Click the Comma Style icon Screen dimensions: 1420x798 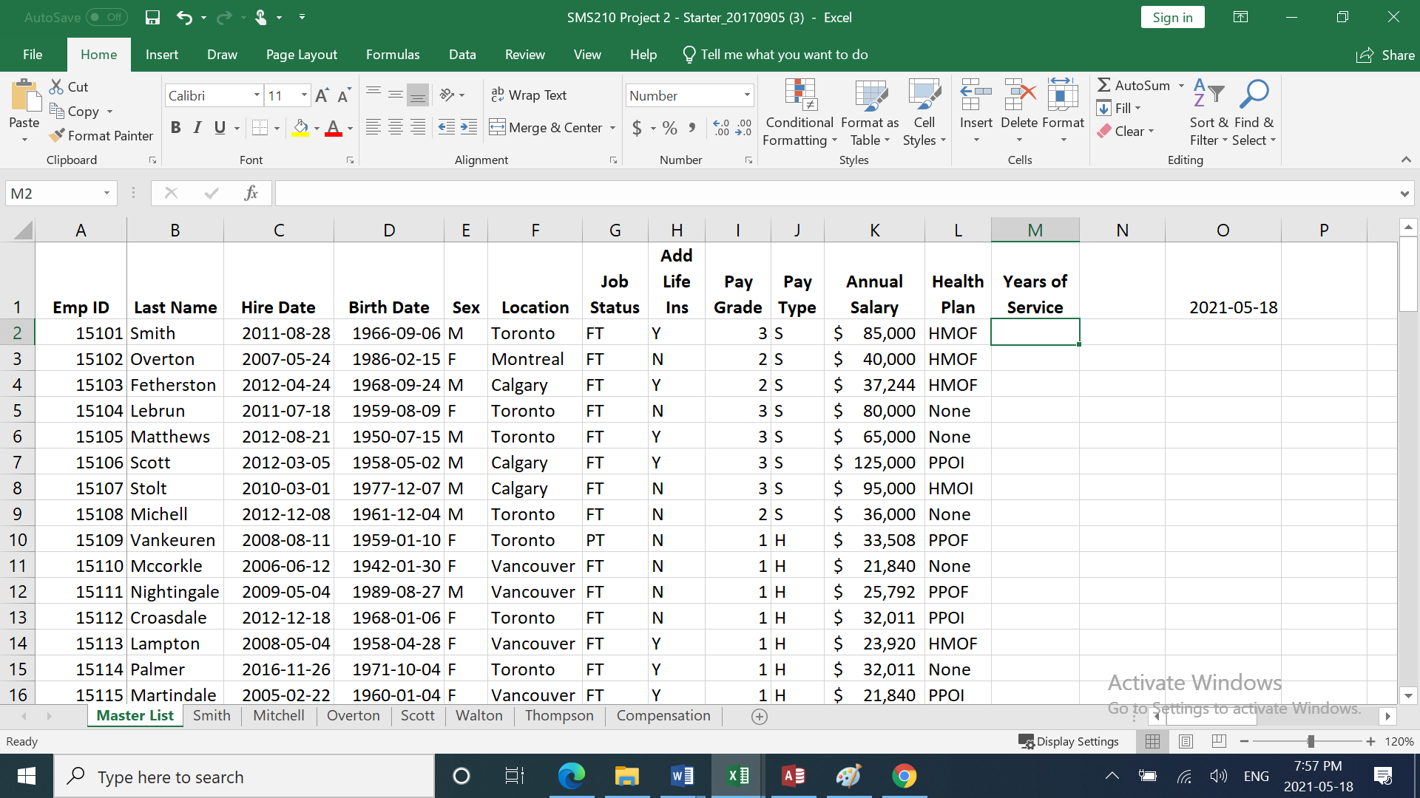[x=692, y=127]
